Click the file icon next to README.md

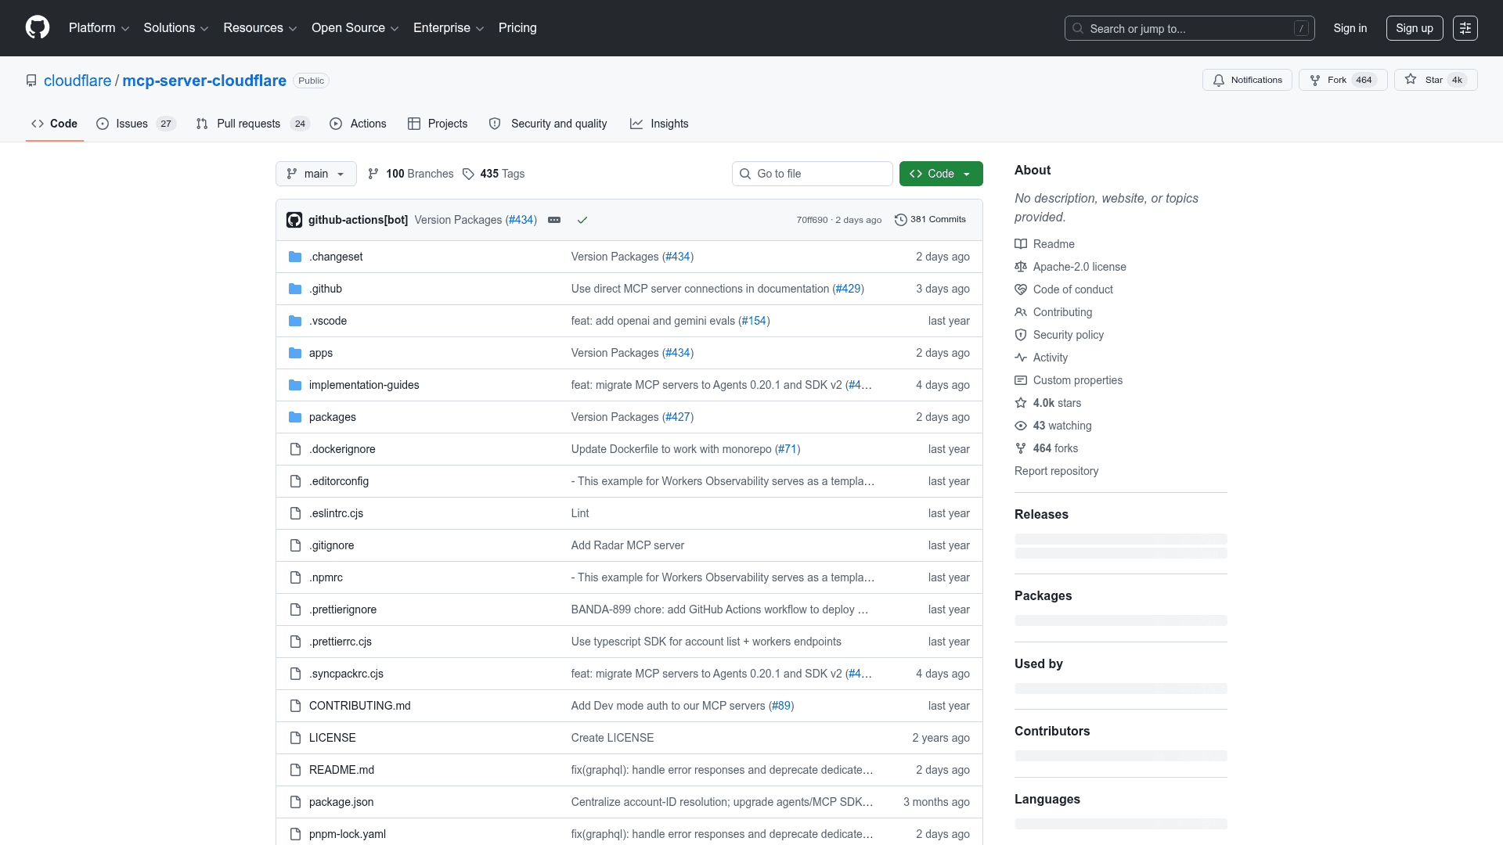(295, 770)
